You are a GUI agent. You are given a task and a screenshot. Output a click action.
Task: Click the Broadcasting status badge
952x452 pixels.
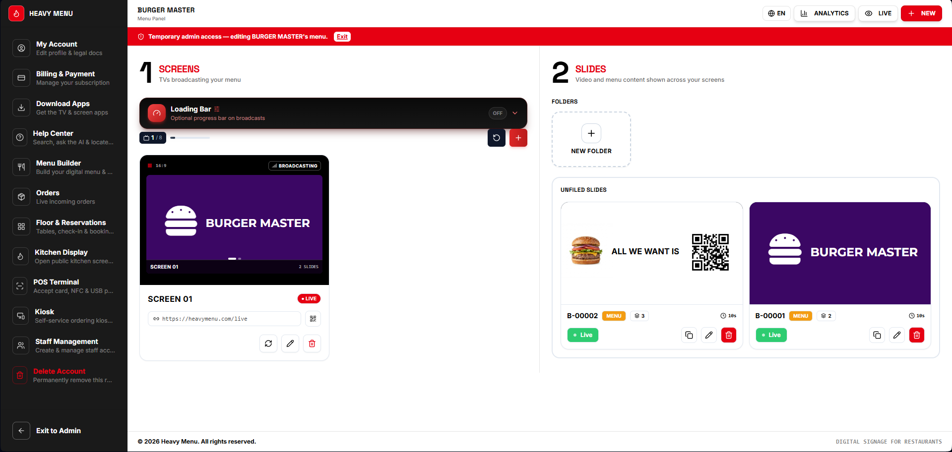click(295, 166)
